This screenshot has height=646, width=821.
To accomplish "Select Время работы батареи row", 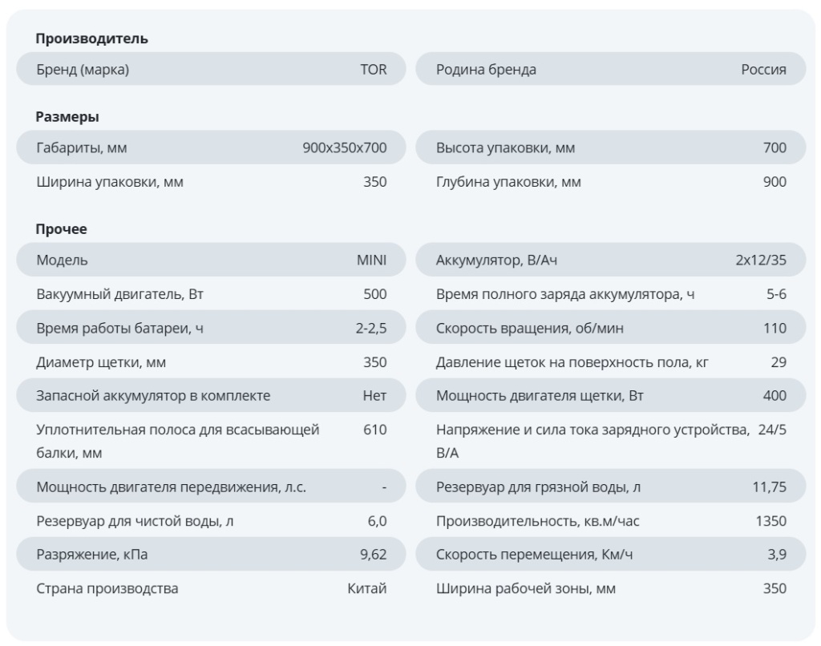I will [212, 329].
